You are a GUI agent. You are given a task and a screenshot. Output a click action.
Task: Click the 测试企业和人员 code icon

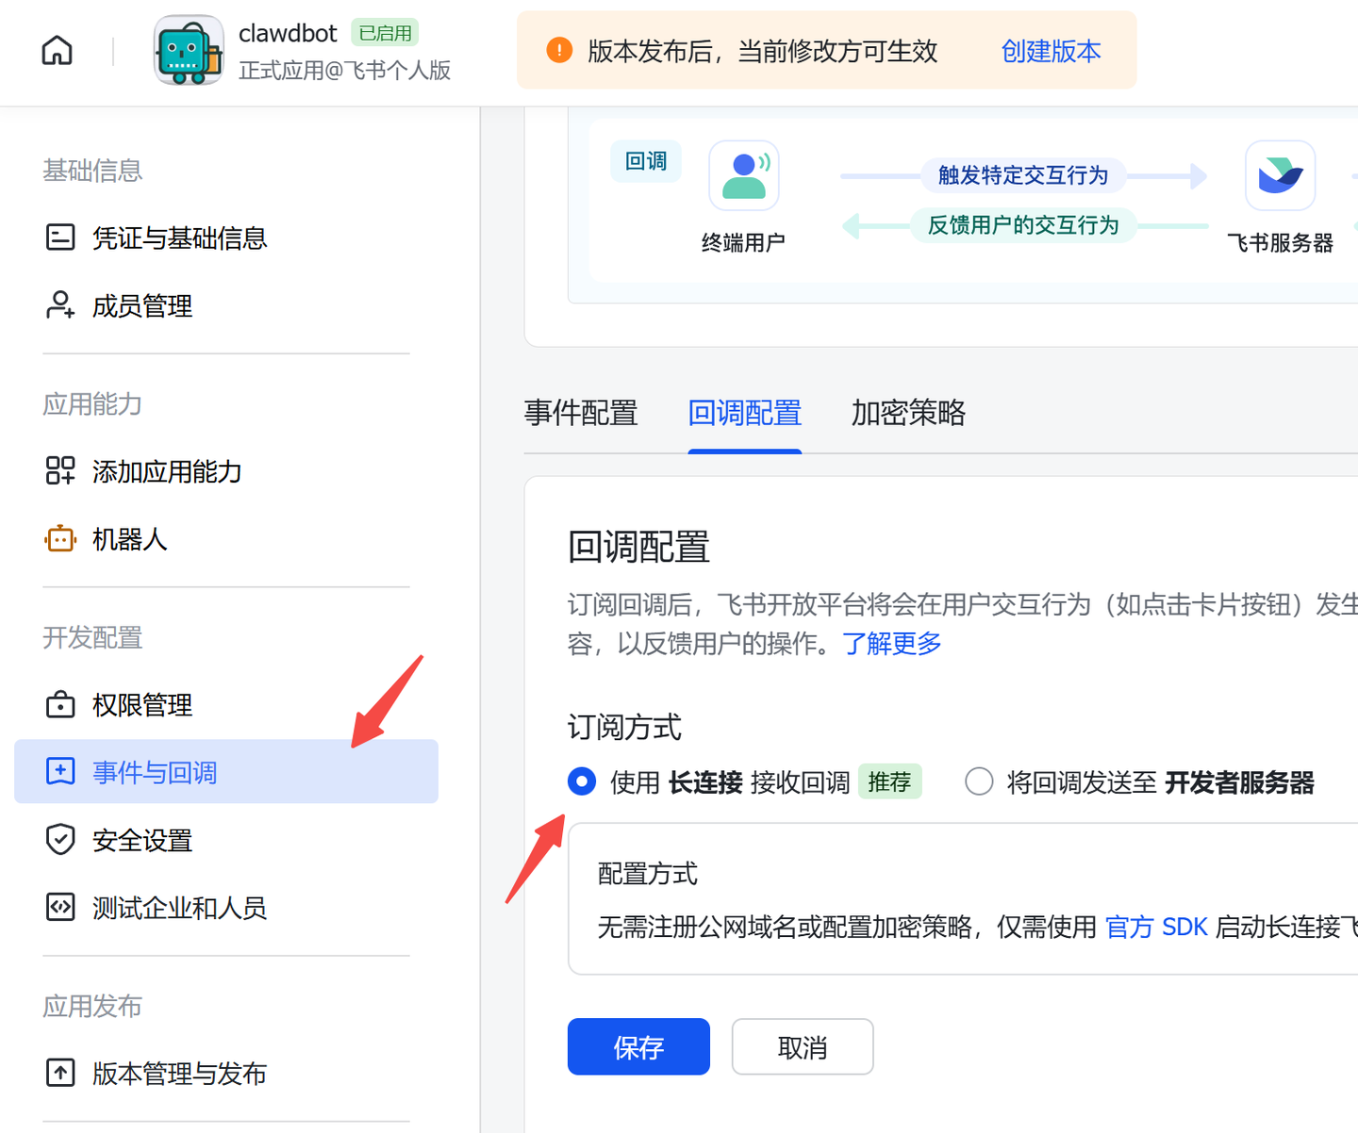tap(60, 907)
